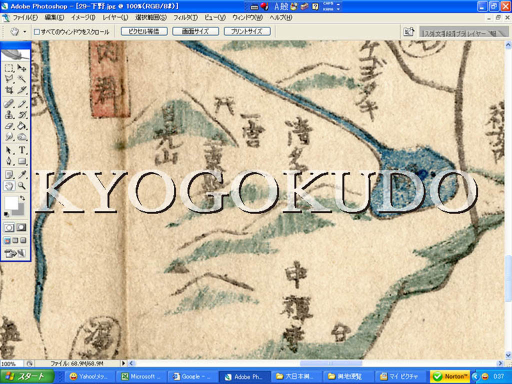Select the Eyedropper tool
Viewport: 512px width, 384px height.
point(21,175)
